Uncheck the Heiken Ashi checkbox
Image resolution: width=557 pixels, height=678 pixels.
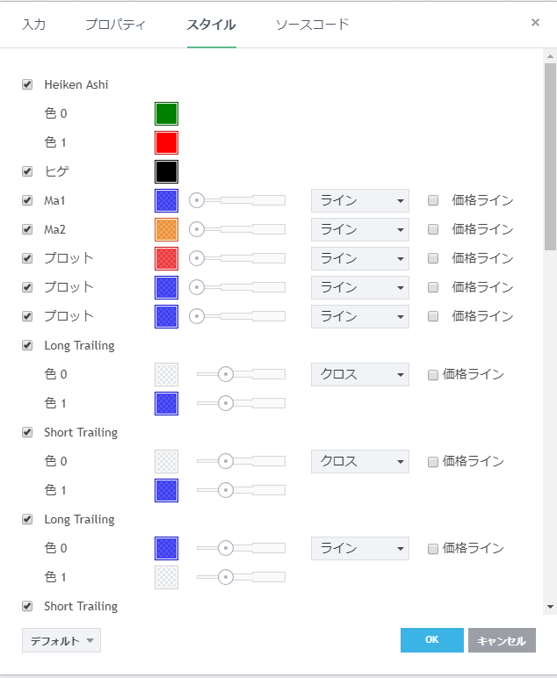pos(27,85)
